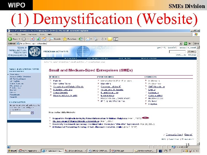207x155 pixels.
Task: Open the Edit menu
Action: 16,34
